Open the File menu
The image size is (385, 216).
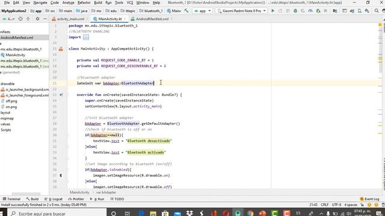coord(7,2)
